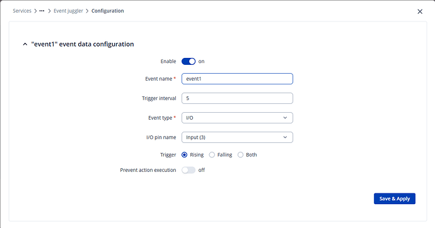This screenshot has width=435, height=228.
Task: Turn off the Enable switch
Action: [188, 61]
